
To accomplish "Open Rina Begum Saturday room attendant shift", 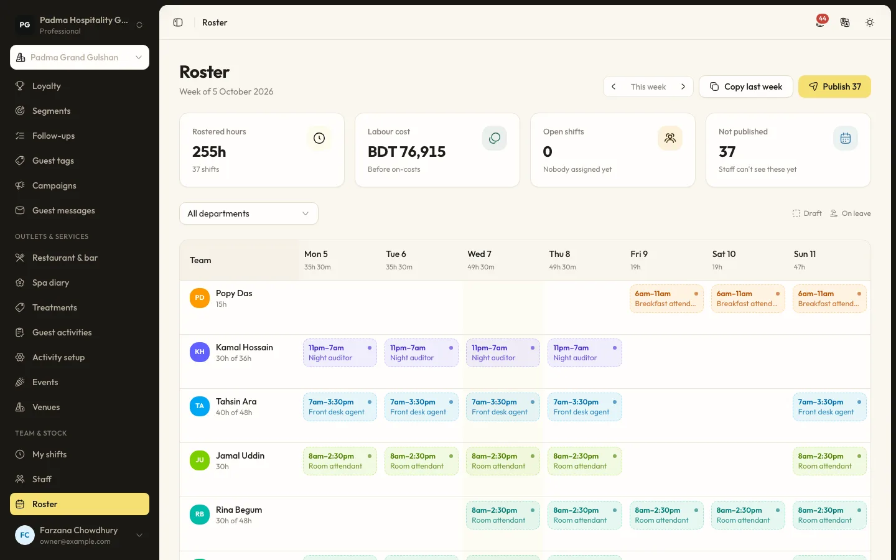I will point(748,515).
